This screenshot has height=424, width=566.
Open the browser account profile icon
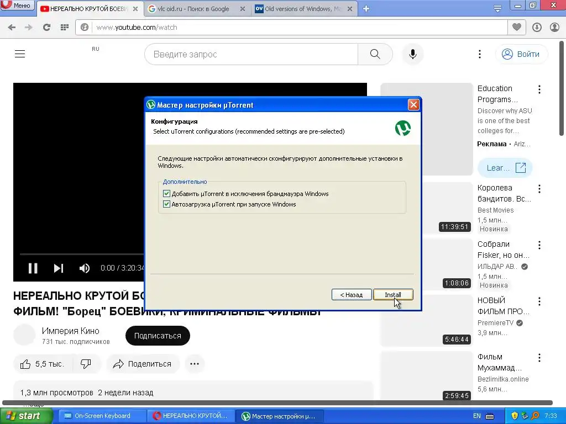click(x=554, y=28)
